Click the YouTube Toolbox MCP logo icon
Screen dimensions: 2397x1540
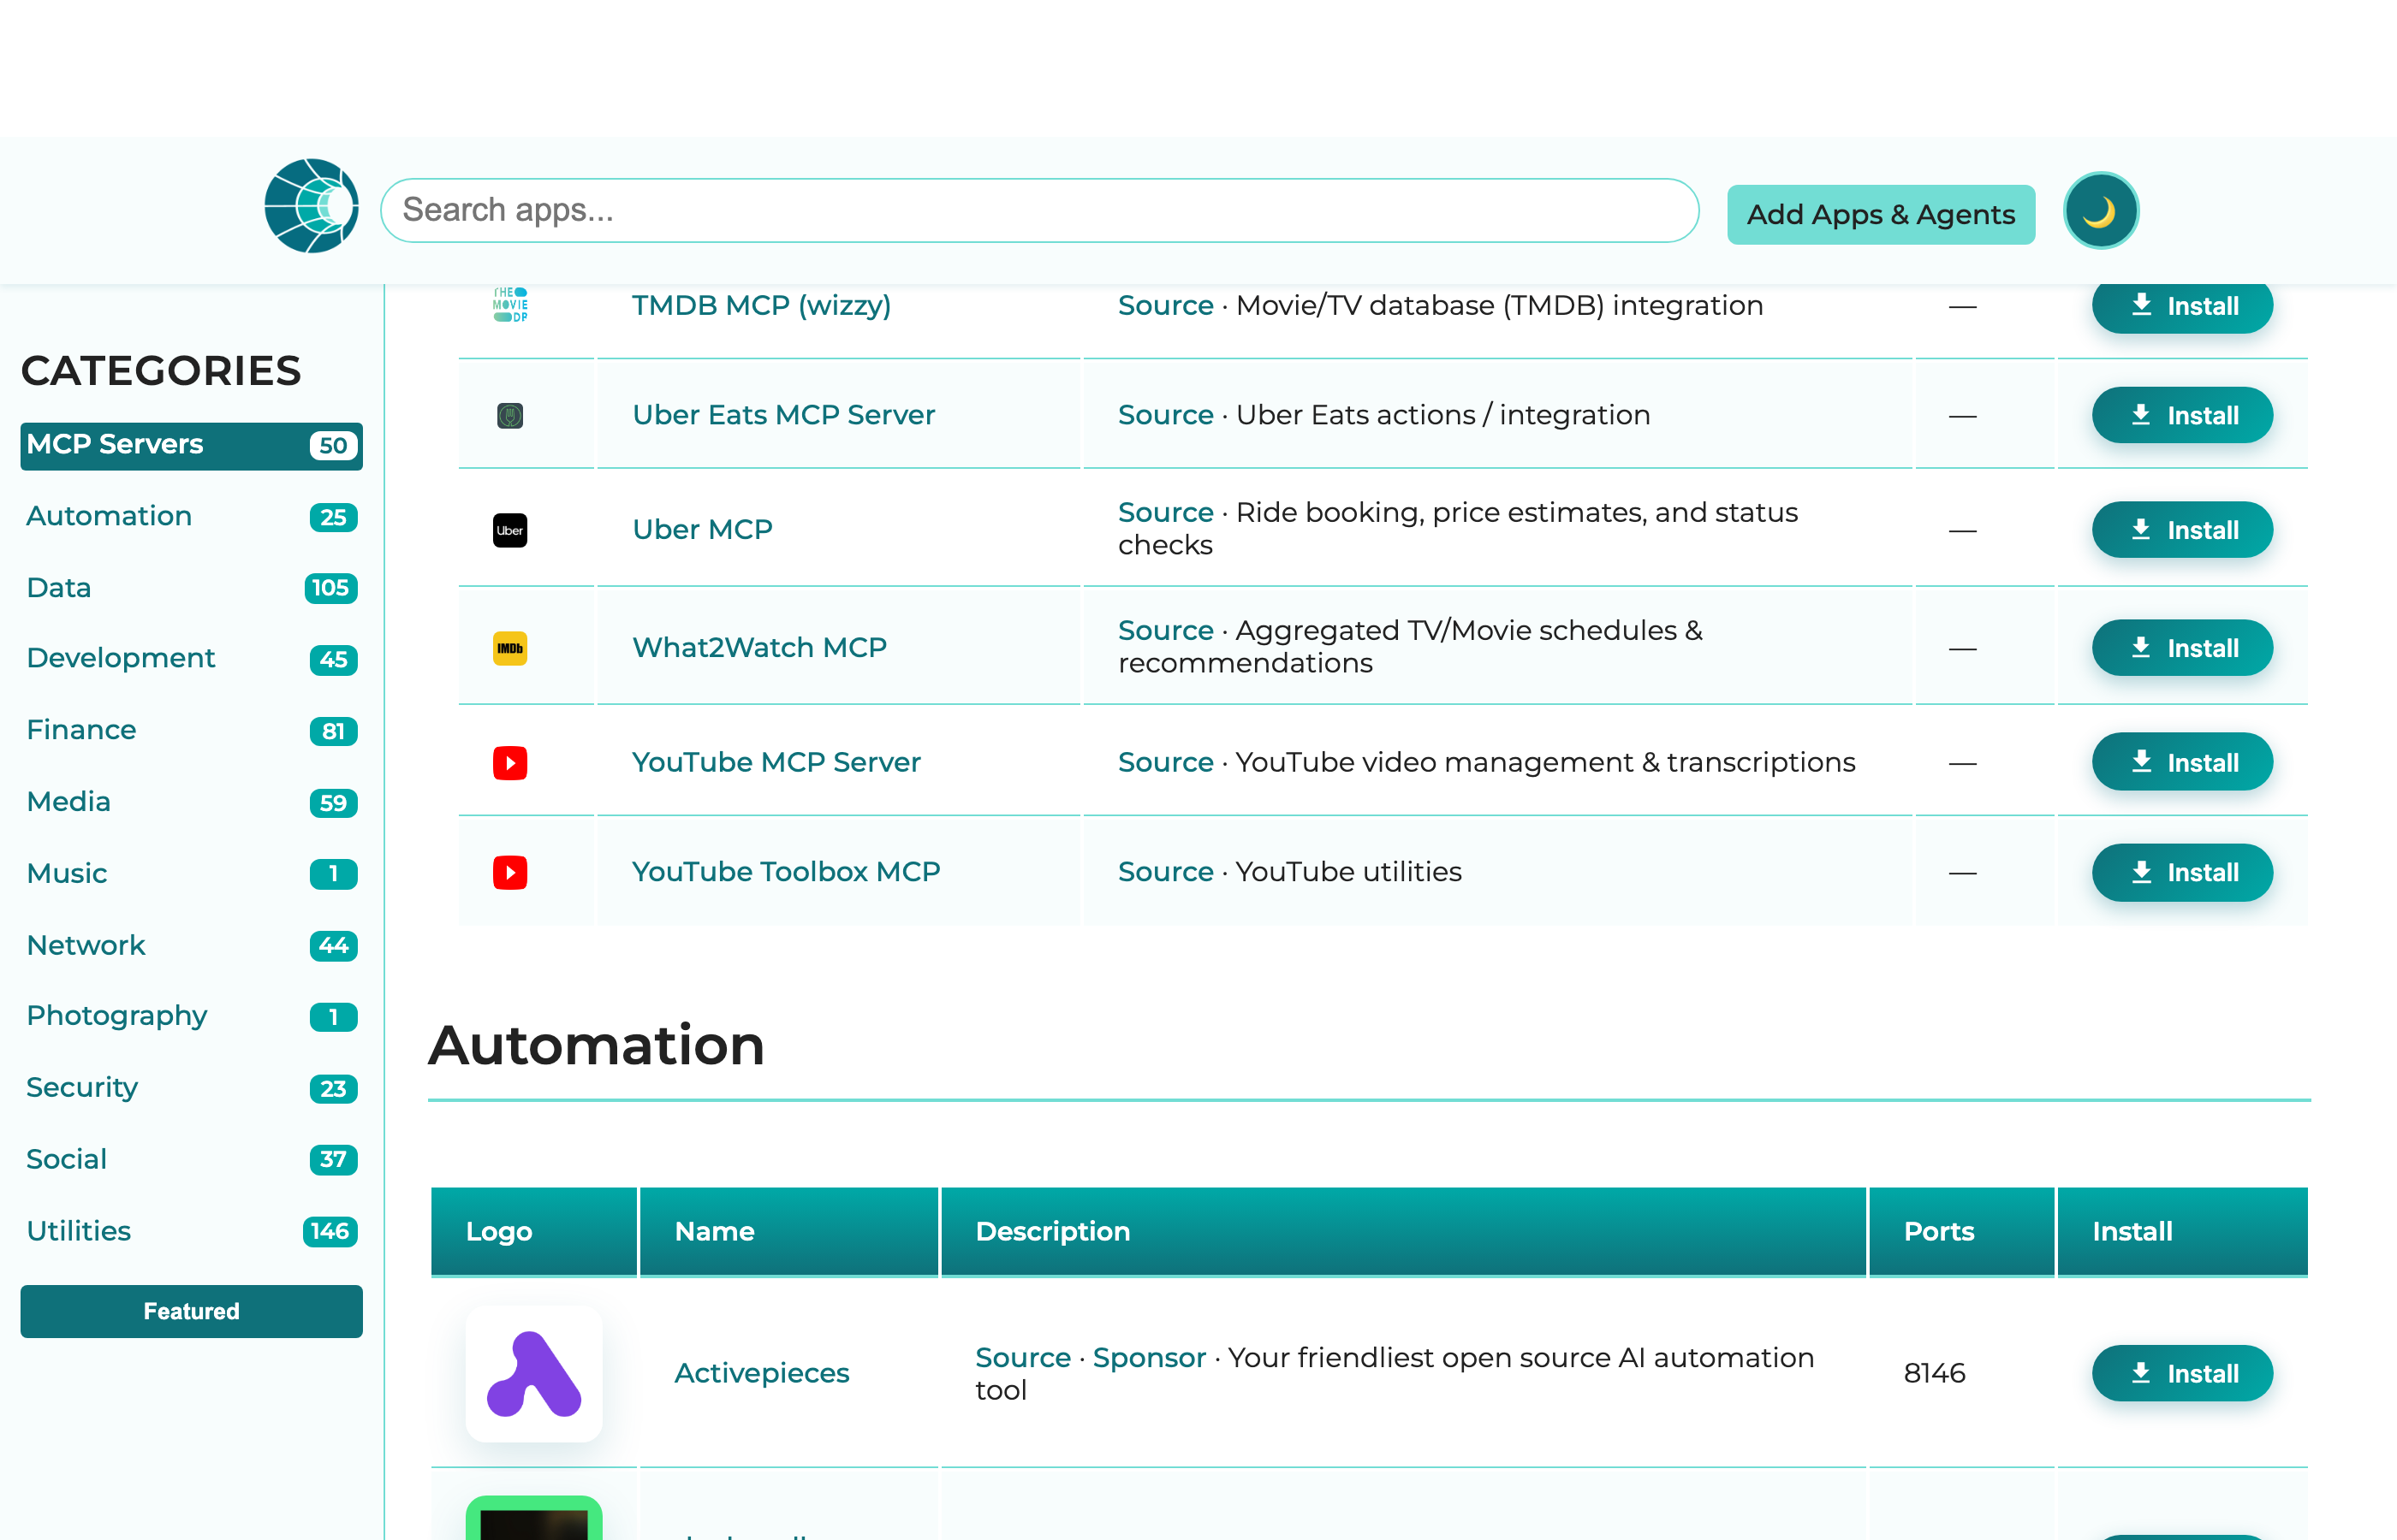click(x=510, y=872)
